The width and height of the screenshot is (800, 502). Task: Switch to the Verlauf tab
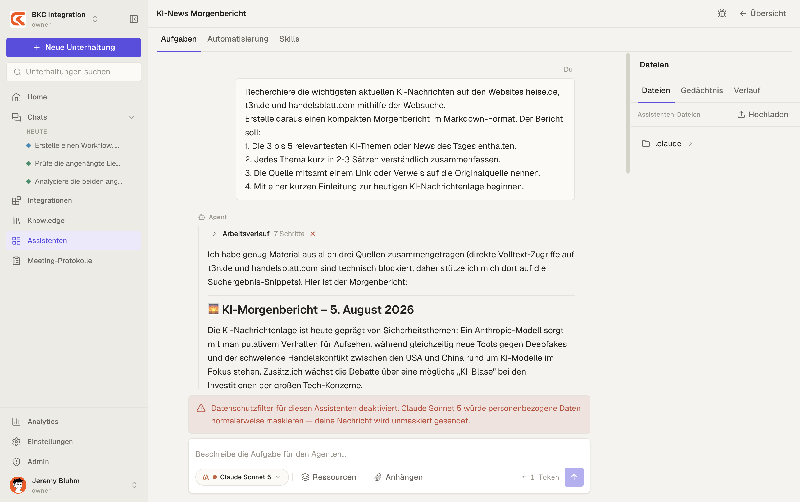point(747,90)
